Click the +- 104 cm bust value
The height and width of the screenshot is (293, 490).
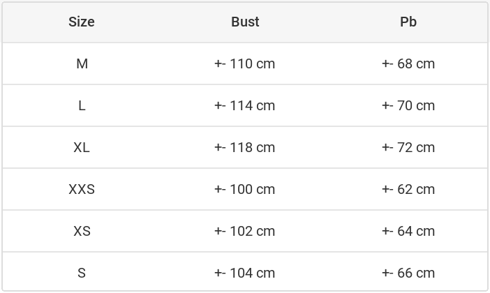tap(245, 273)
